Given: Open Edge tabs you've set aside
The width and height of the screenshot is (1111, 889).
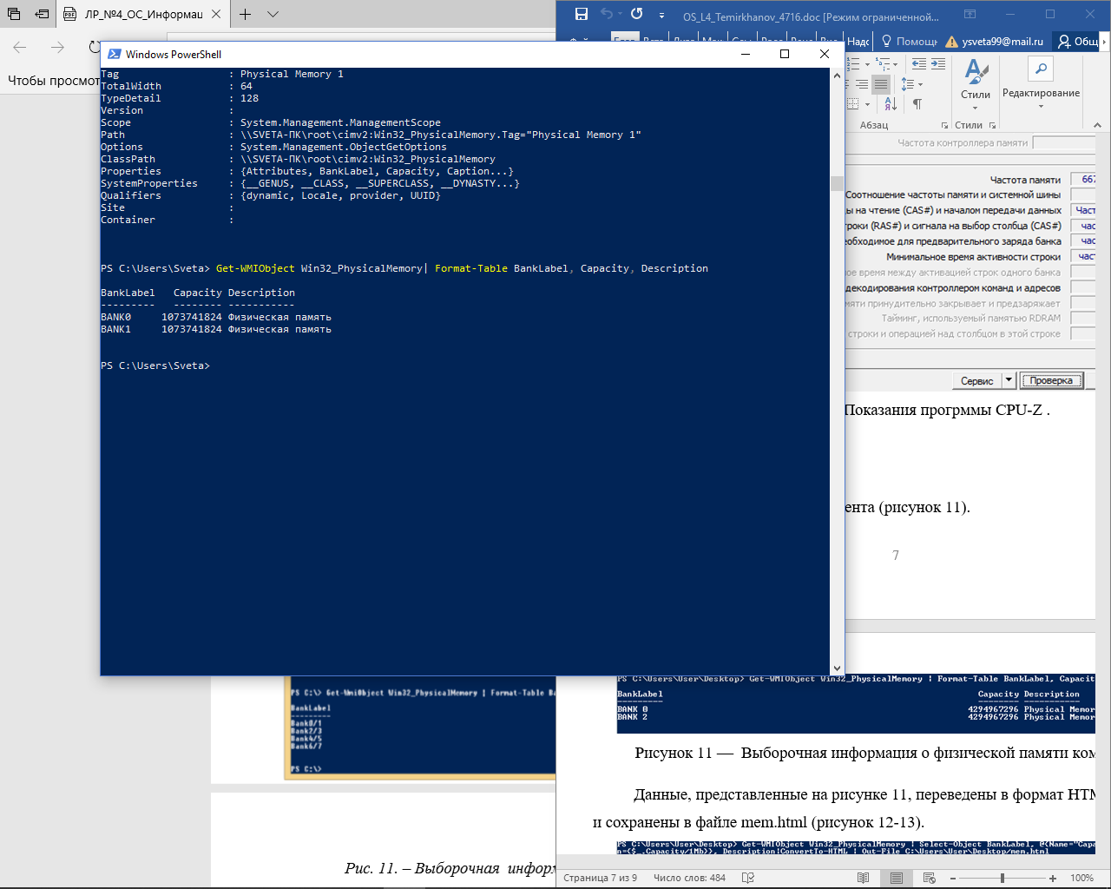Looking at the screenshot, I should pyautogui.click(x=14, y=14).
